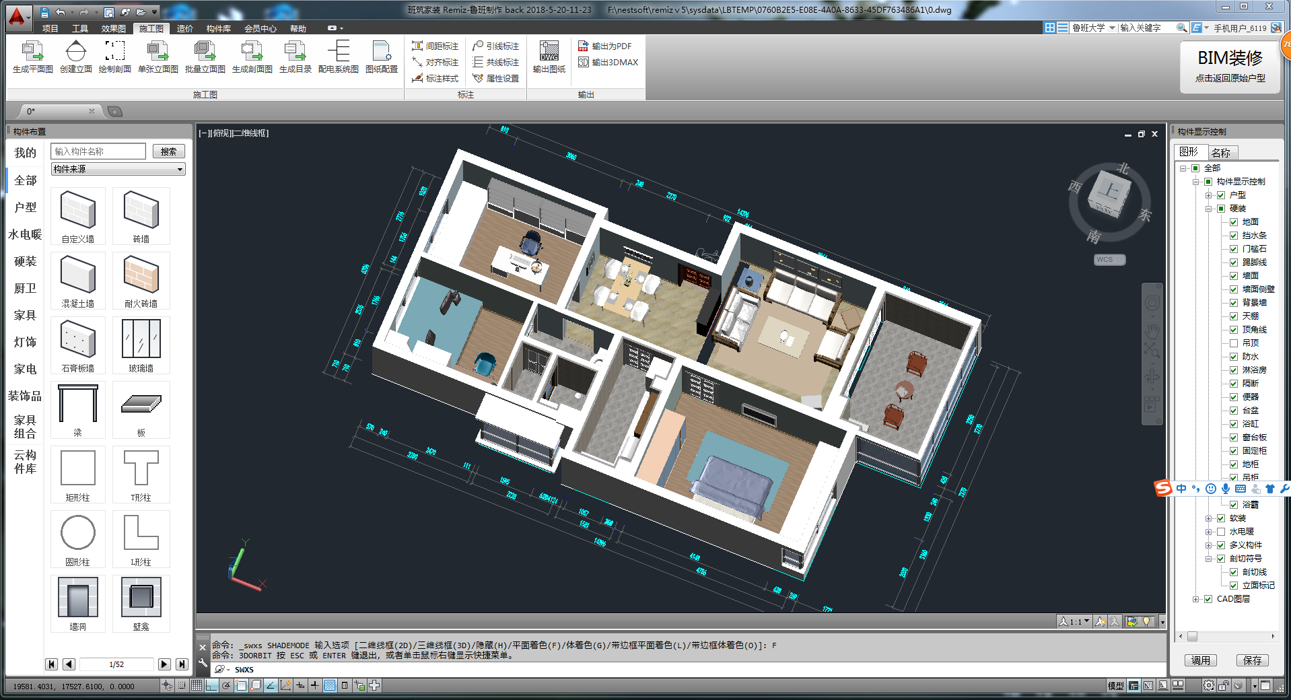Enable the 水电暖 checkbox
This screenshot has height=700, width=1291.
tap(1221, 532)
